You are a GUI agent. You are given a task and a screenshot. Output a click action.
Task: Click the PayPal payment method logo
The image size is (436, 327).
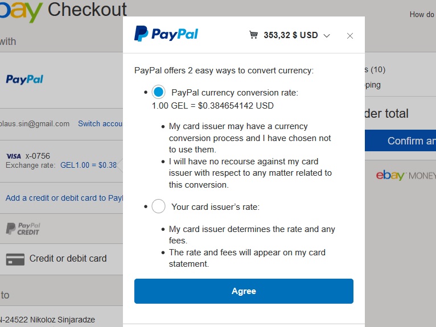pyautogui.click(x=24, y=80)
